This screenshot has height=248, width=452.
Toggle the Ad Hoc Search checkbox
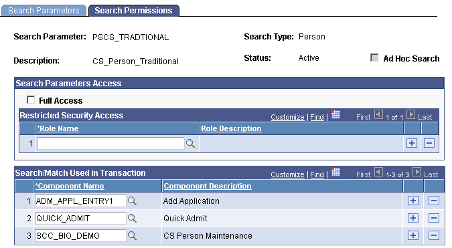(374, 57)
